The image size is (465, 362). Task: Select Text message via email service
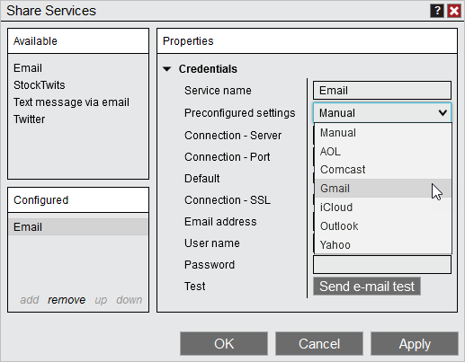pos(71,102)
